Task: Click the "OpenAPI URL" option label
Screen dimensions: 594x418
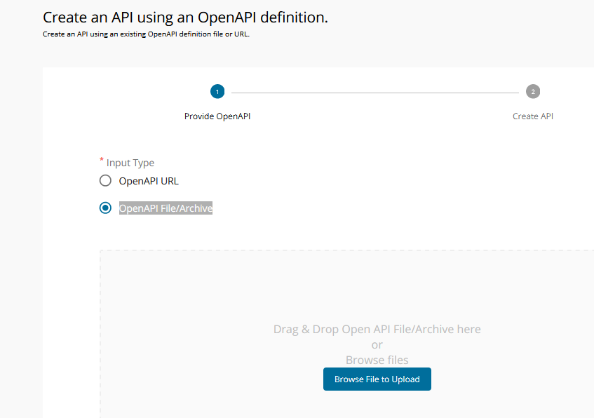Action: pyautogui.click(x=149, y=181)
